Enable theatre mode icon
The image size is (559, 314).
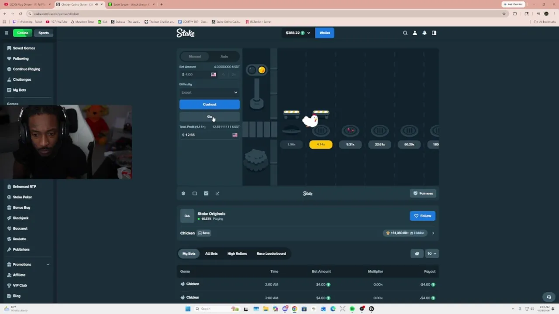click(x=195, y=193)
